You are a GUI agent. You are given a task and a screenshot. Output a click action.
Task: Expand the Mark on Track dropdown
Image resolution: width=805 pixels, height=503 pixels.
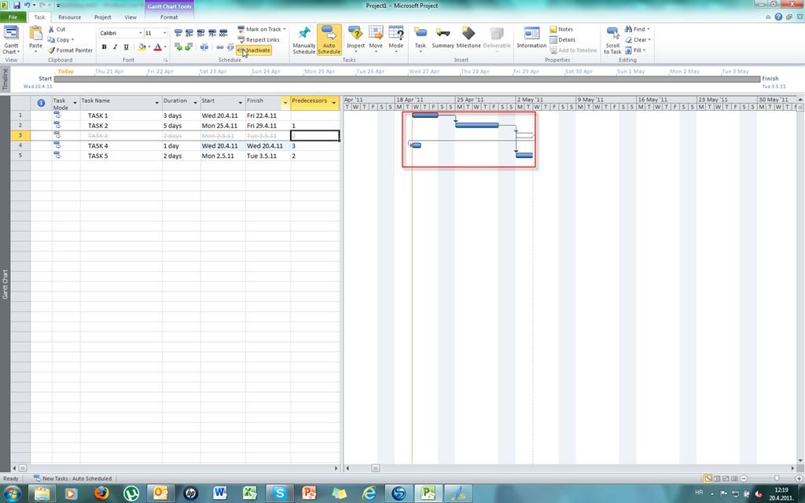pos(285,29)
